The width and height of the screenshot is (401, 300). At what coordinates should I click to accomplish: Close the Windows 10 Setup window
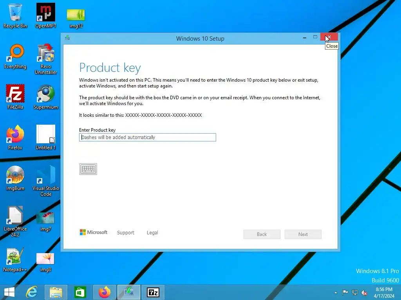(329, 37)
